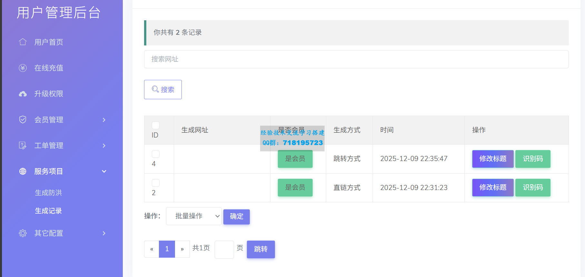Image resolution: width=585 pixels, height=277 pixels.
Task: Click the gear icon beside 其它配置
Action: coord(23,233)
